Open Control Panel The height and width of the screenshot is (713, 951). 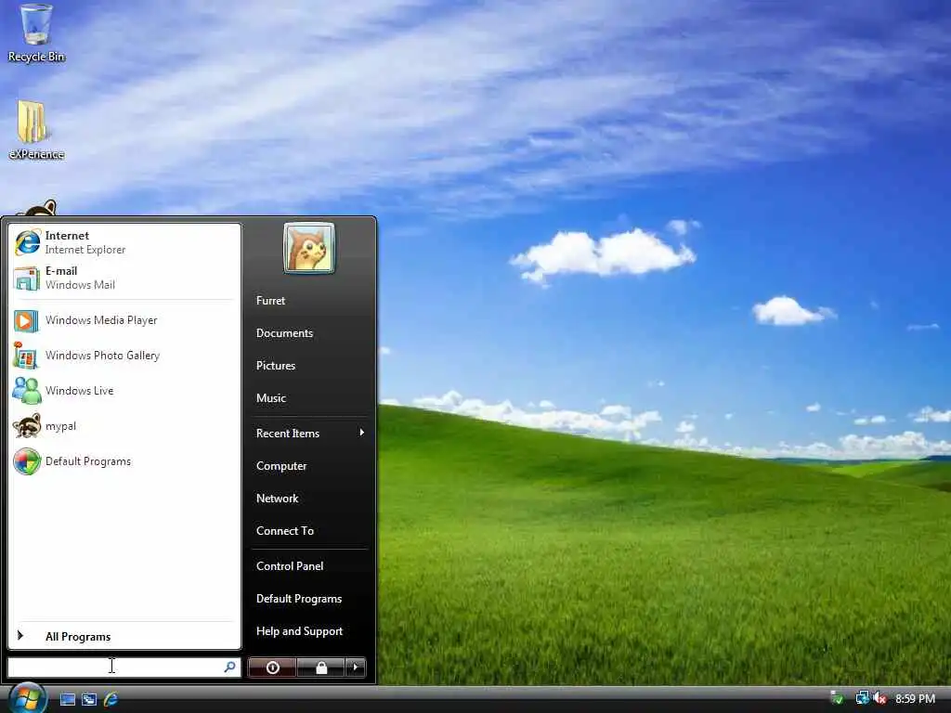point(308,565)
